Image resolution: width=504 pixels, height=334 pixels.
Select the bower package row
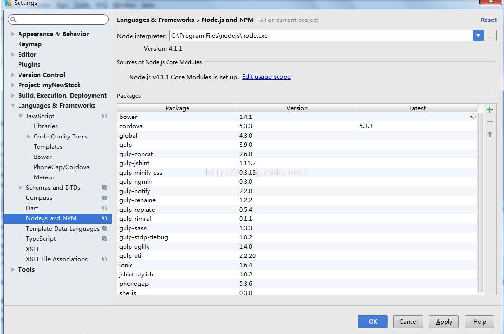tap(298, 117)
